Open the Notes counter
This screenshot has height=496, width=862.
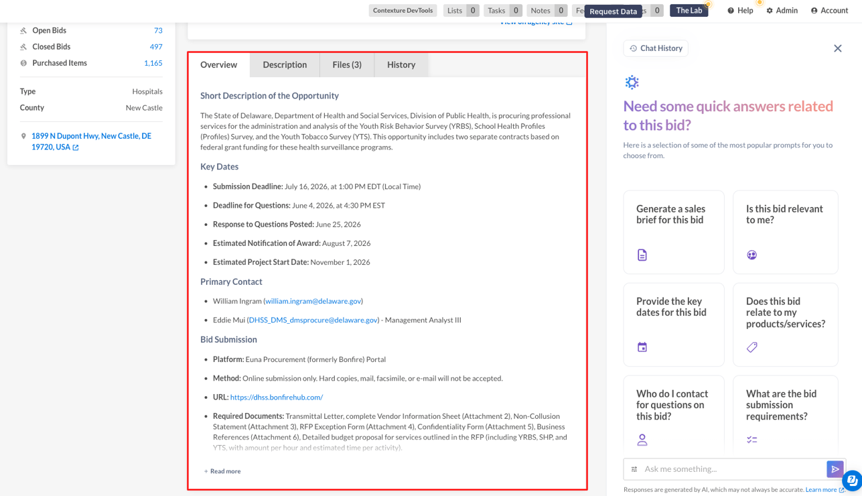click(547, 11)
